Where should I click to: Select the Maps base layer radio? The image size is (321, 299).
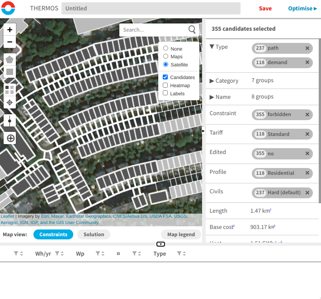(165, 56)
